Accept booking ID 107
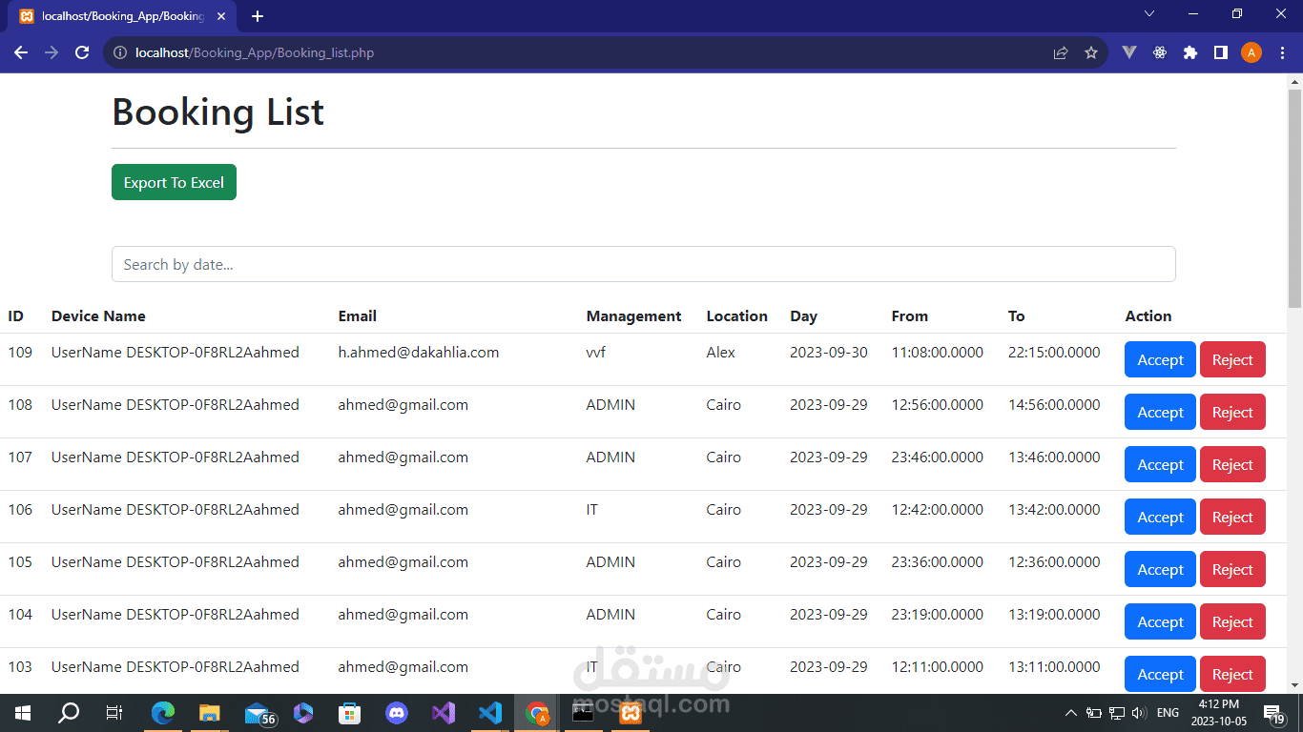Viewport: 1303px width, 732px height. click(1160, 464)
